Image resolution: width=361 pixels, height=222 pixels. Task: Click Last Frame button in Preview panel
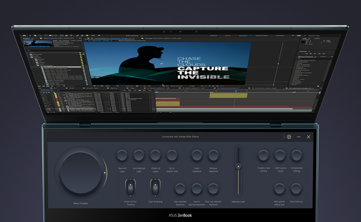324,54
